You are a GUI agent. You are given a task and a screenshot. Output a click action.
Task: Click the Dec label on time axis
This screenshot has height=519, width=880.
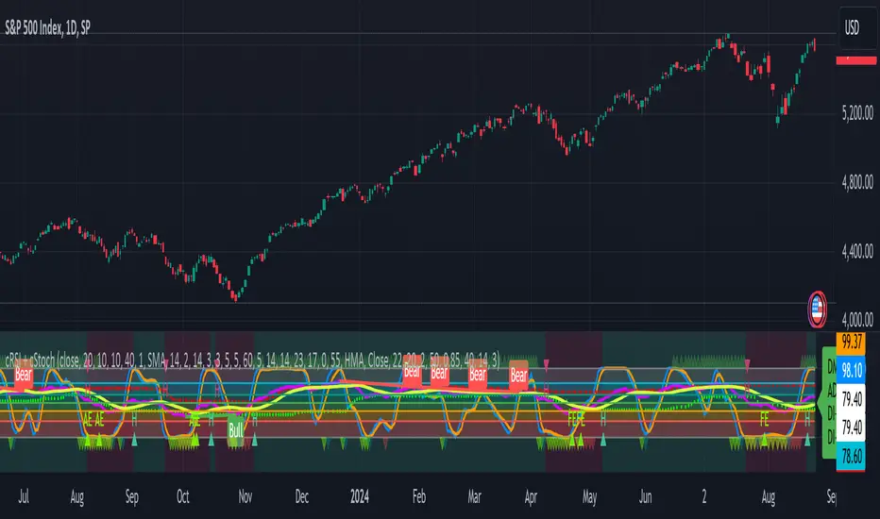[302, 496]
